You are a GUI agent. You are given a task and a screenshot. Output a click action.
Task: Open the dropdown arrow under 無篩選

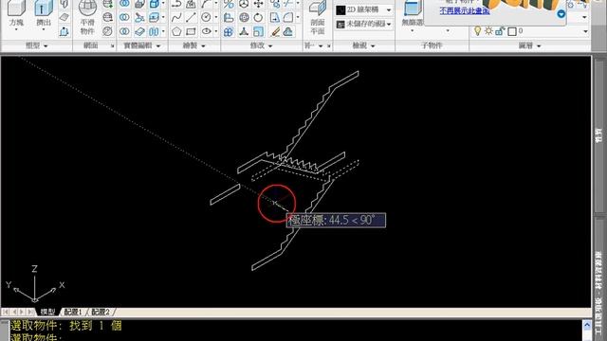(412, 30)
